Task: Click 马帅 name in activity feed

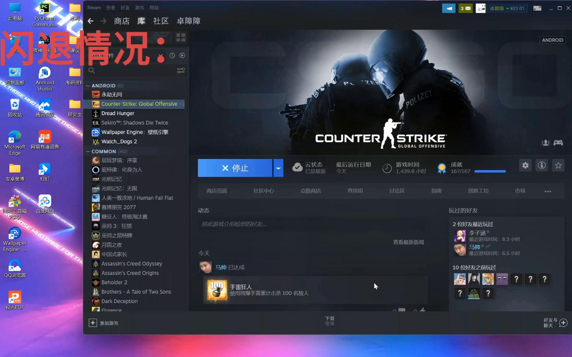Action: click(x=221, y=267)
